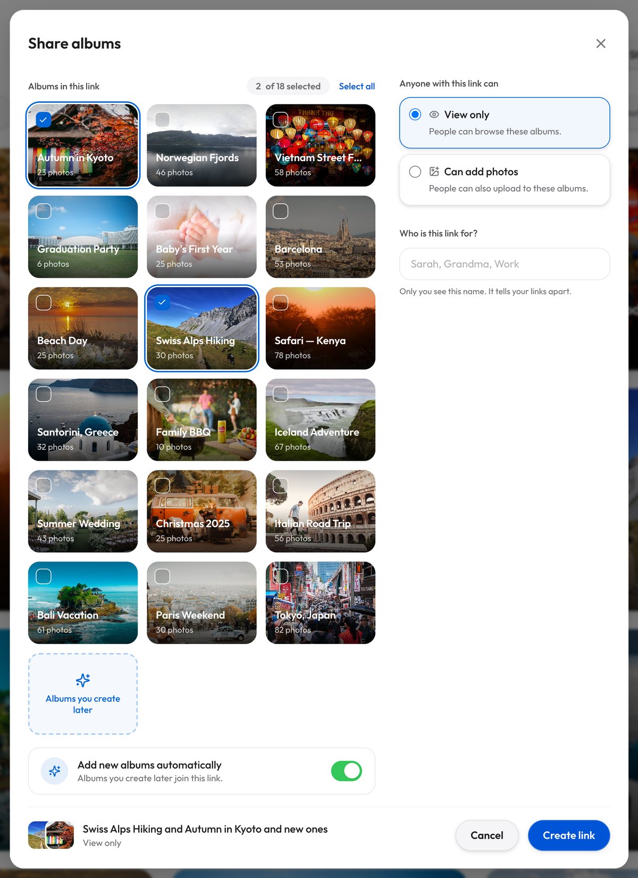Click the 2 of 18 selected badge
This screenshot has width=638, height=878.
pyautogui.click(x=288, y=86)
